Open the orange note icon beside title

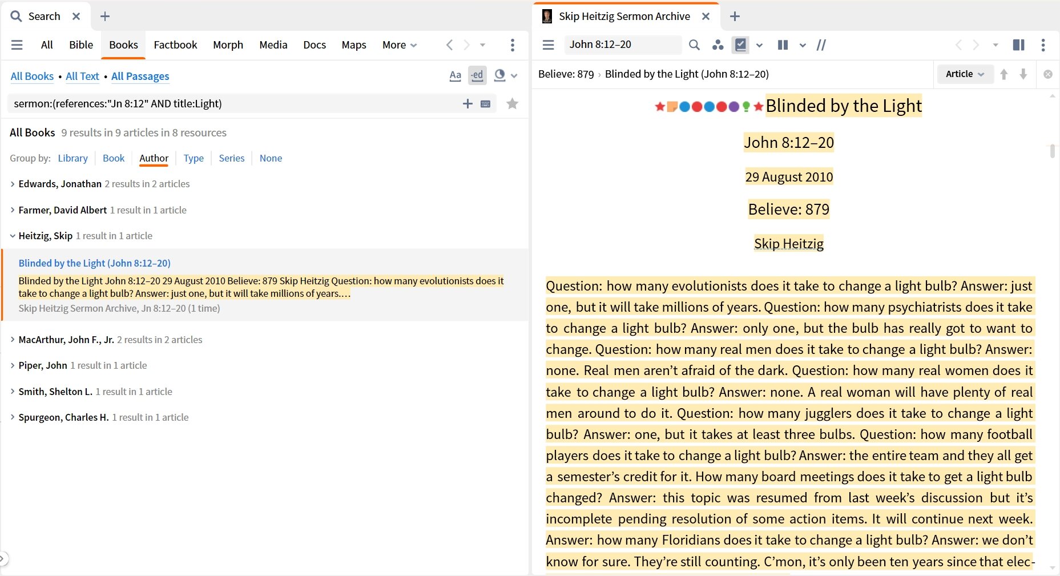(x=672, y=106)
